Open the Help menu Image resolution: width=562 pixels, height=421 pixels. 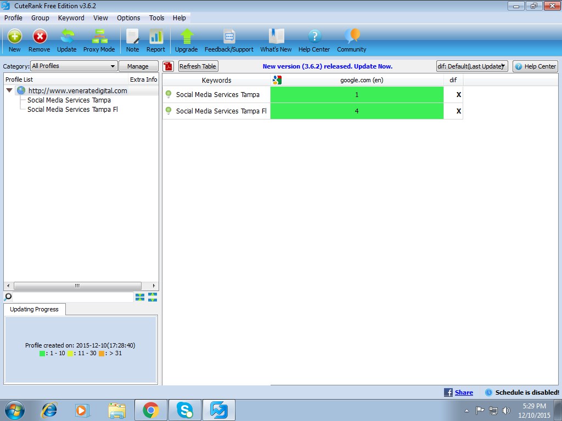pos(179,18)
